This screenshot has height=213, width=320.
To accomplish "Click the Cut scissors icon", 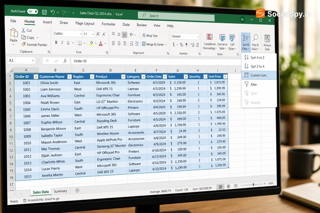I will (x=23, y=30).
